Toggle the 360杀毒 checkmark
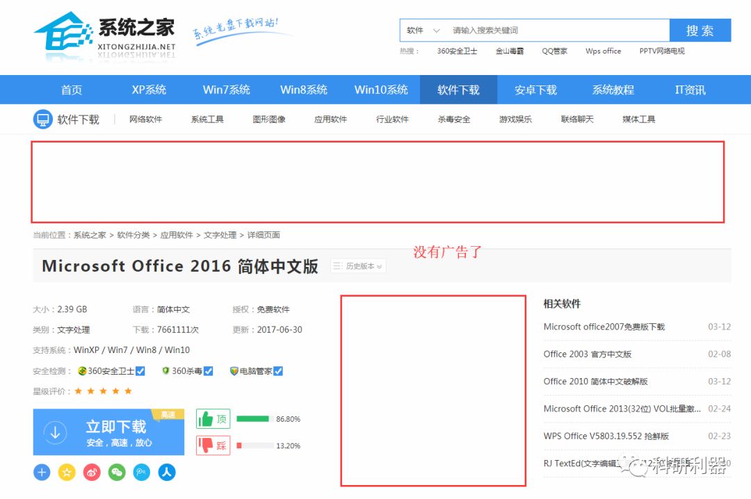The height and width of the screenshot is (499, 751). [x=209, y=371]
